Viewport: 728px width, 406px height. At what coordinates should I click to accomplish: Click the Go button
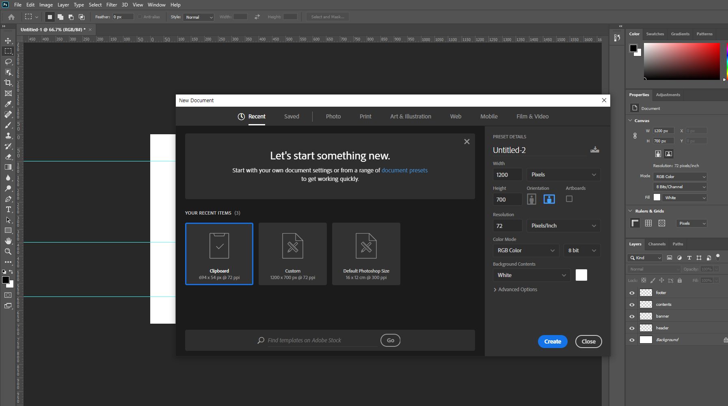(390, 340)
